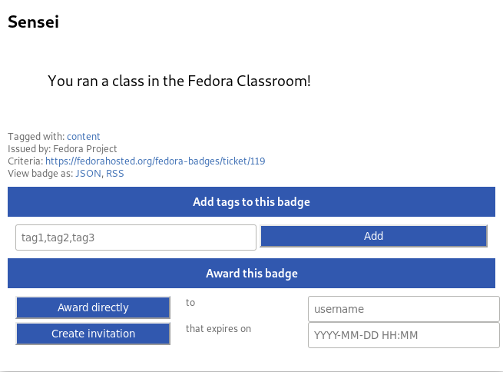Click the 'that expires on' label
The height and width of the screenshot is (372, 503).
pos(218,329)
